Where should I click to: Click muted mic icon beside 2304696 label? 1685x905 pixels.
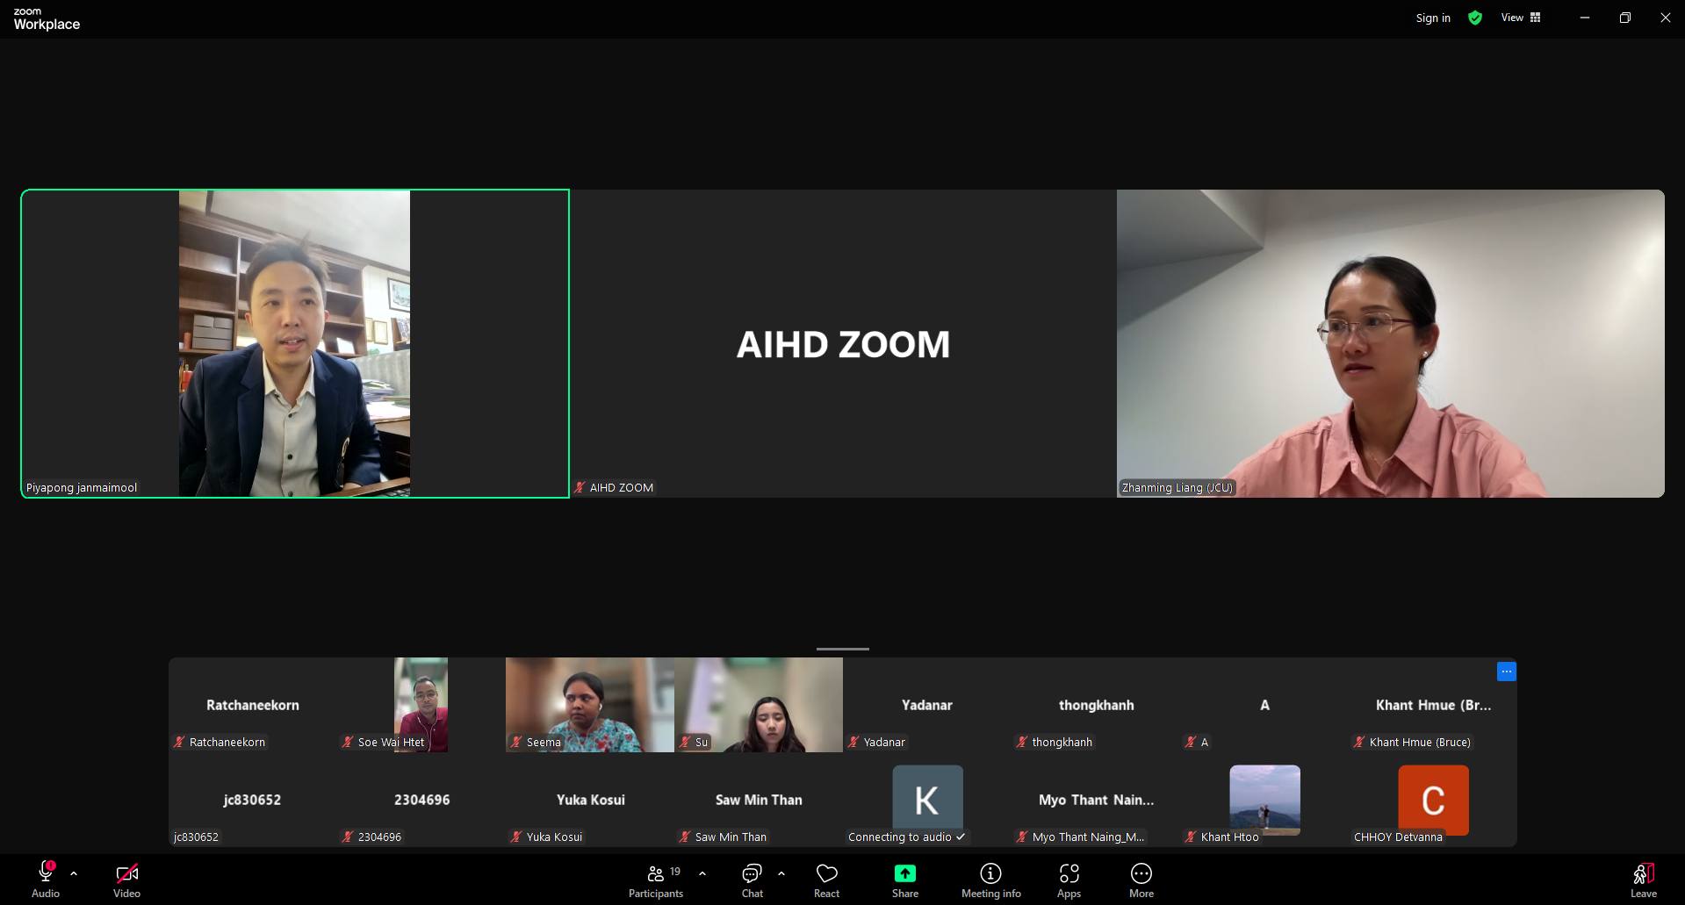348,837
